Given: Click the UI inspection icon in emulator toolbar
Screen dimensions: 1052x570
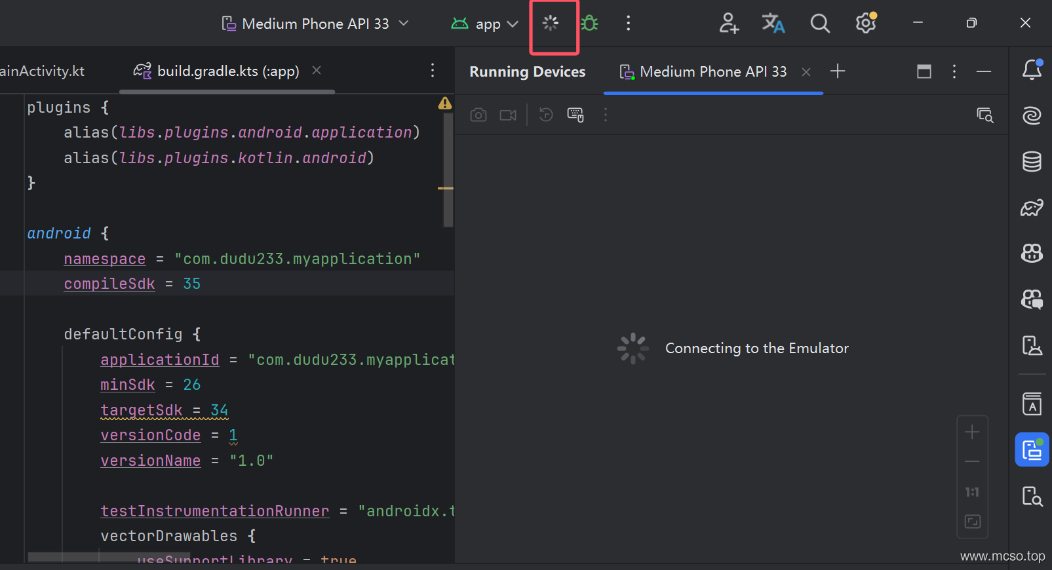Looking at the screenshot, I should (x=985, y=115).
